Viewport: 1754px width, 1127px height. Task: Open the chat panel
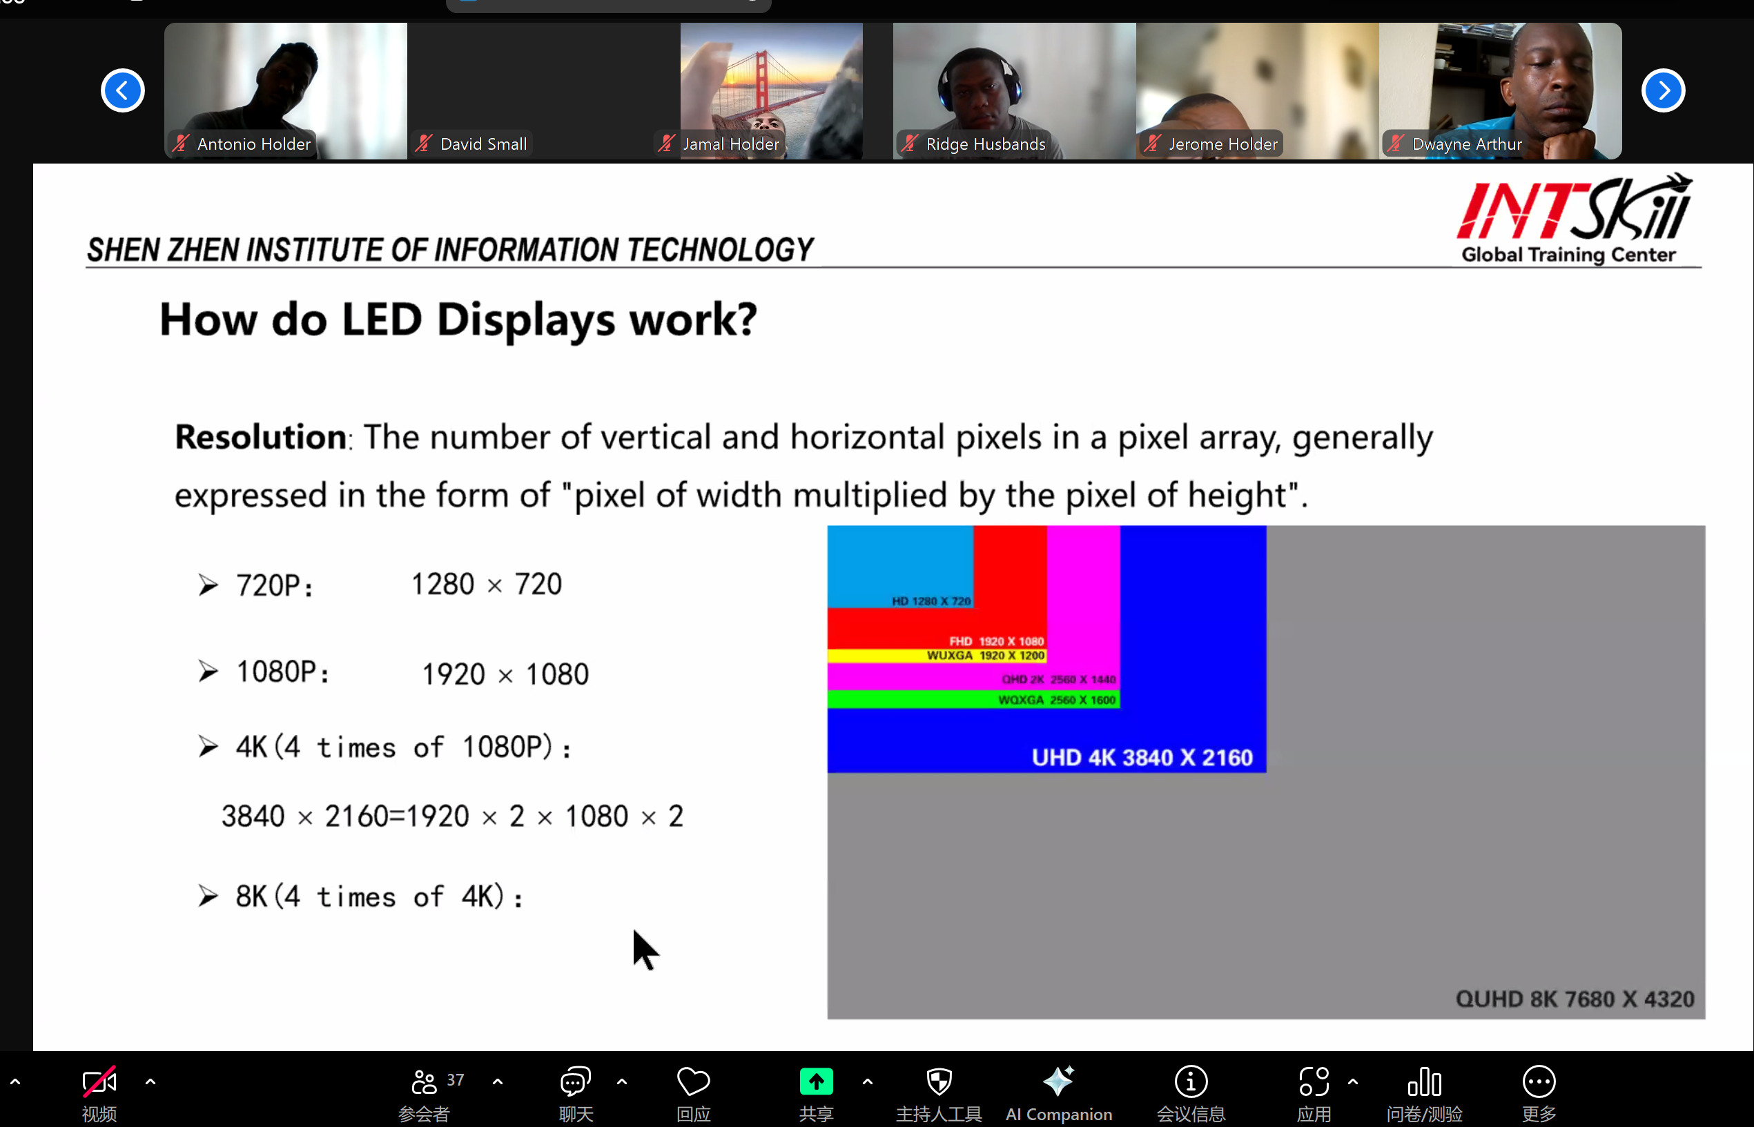pos(576,1081)
